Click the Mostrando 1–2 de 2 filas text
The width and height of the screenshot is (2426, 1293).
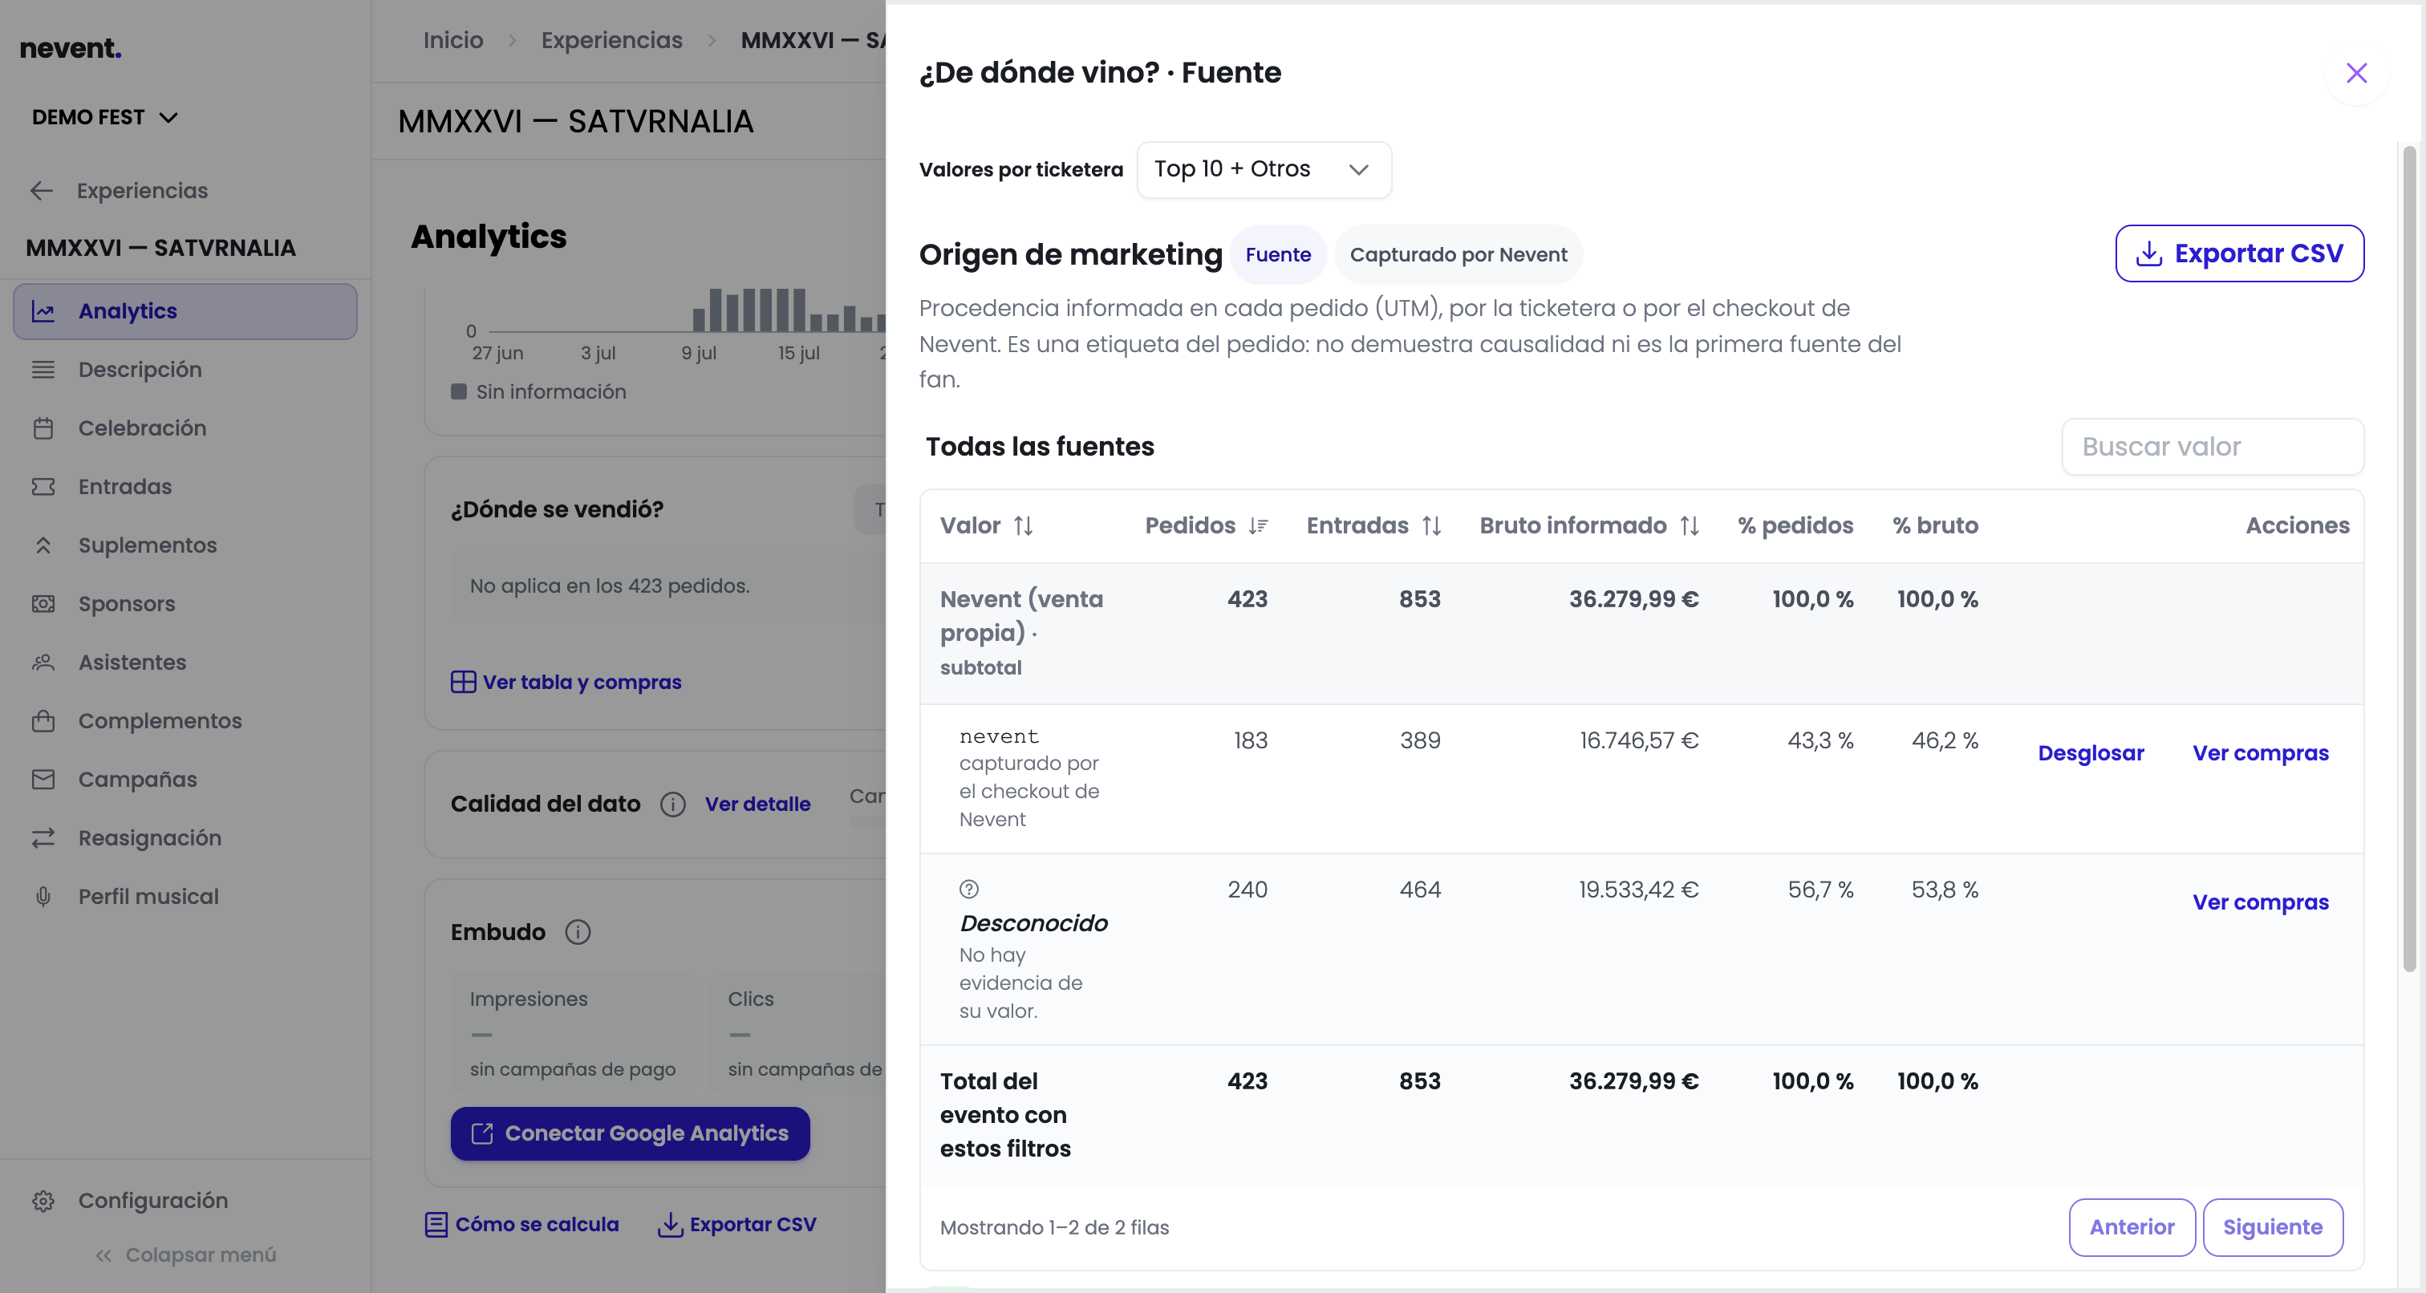point(1054,1227)
